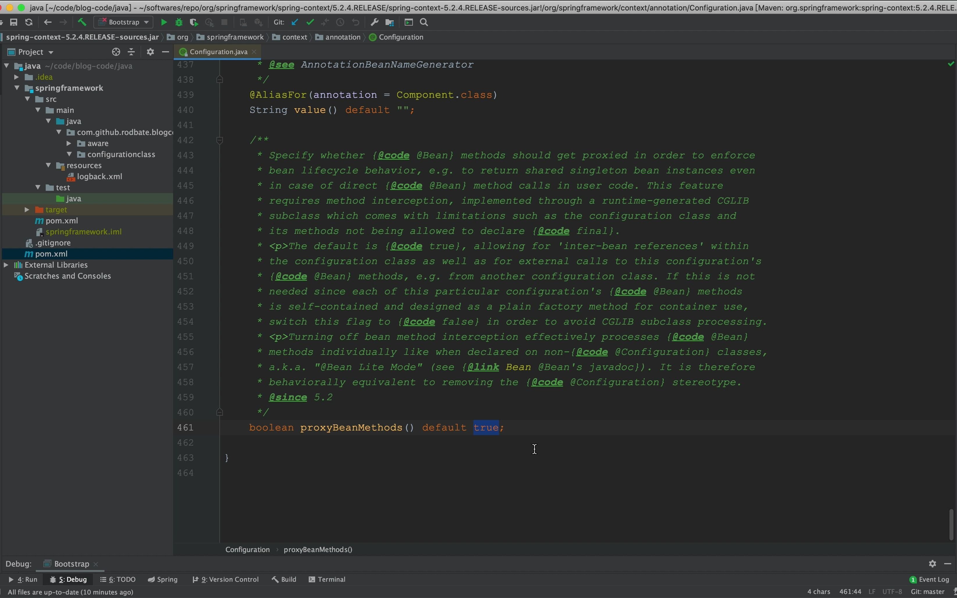Start debugging with the green bug icon
The width and height of the screenshot is (957, 598).
(x=179, y=23)
